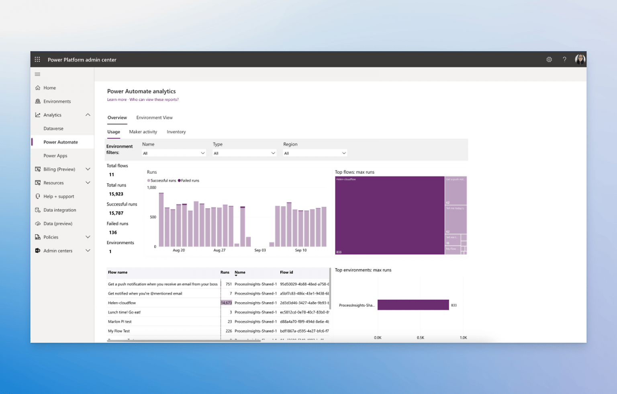617x394 pixels.
Task: Open Data (preview) from the sidebar
Action: click(x=57, y=224)
